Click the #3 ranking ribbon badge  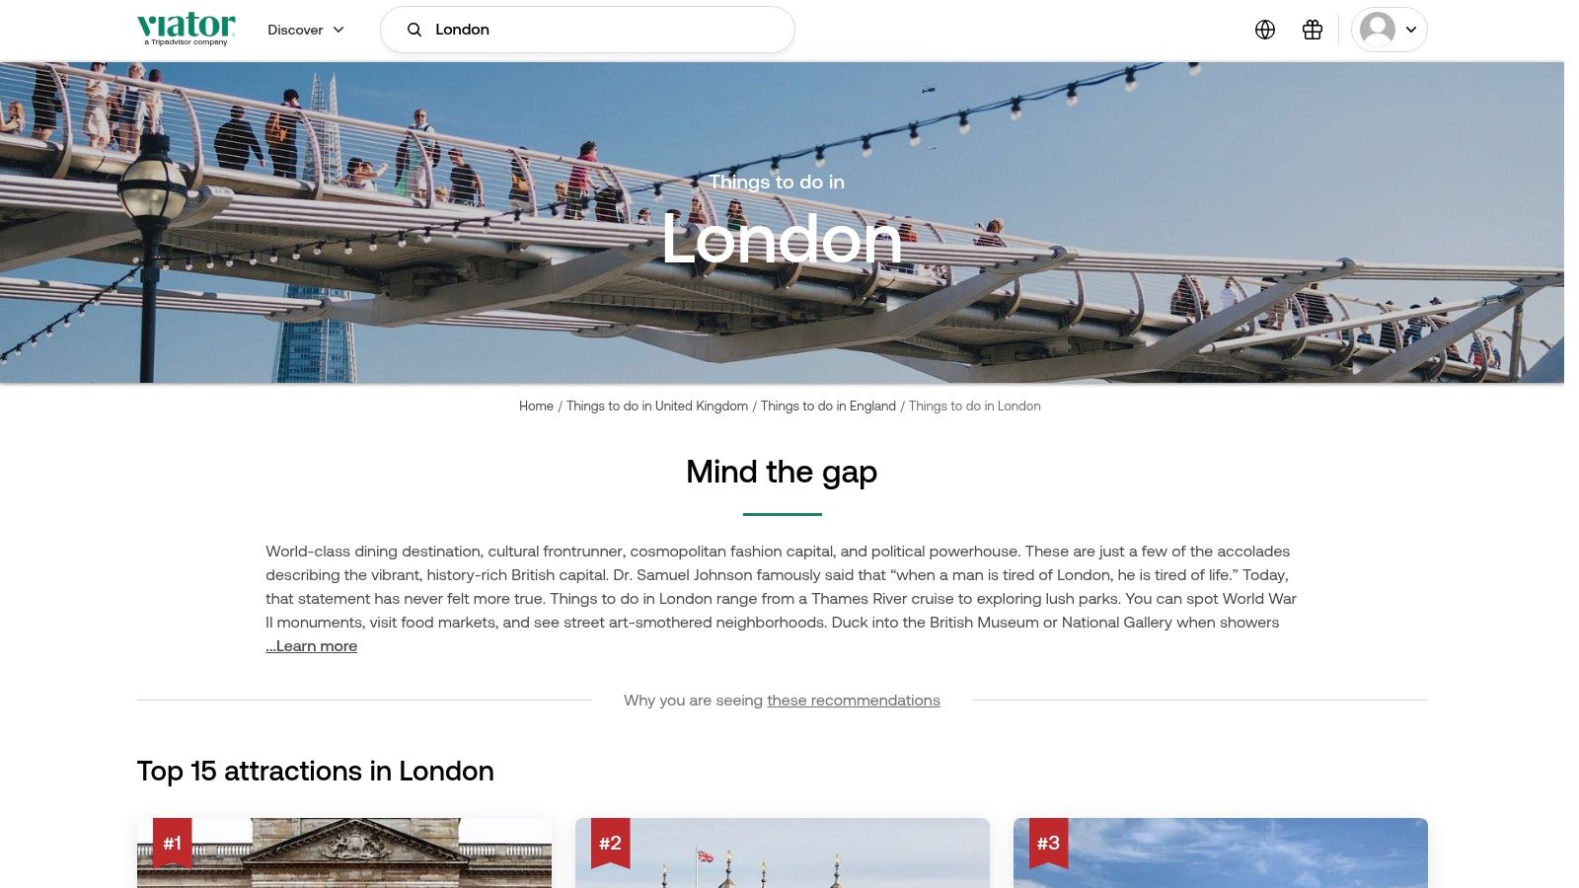1049,843
